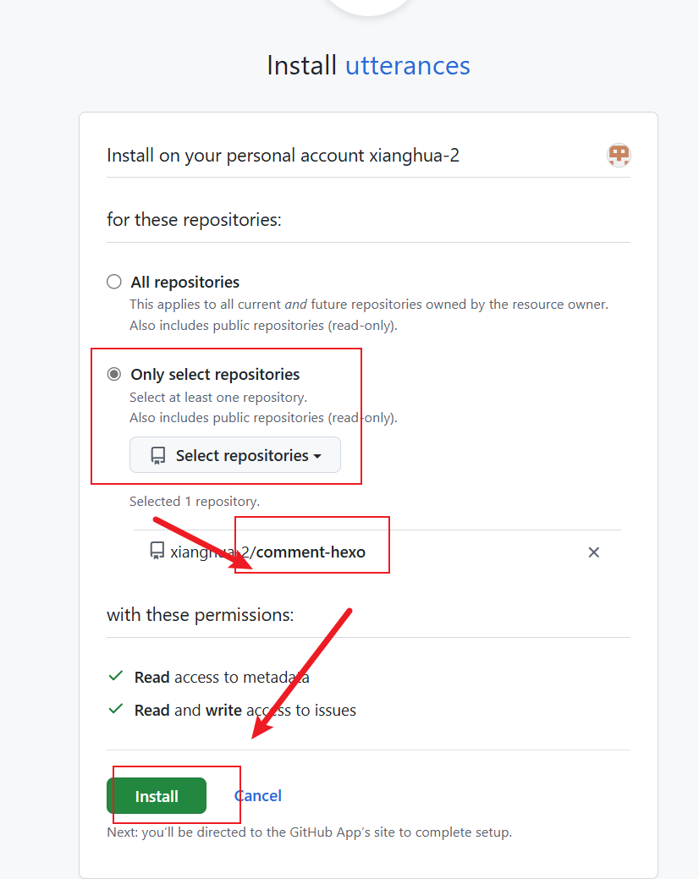Click the comment-hexo repository name

(311, 552)
